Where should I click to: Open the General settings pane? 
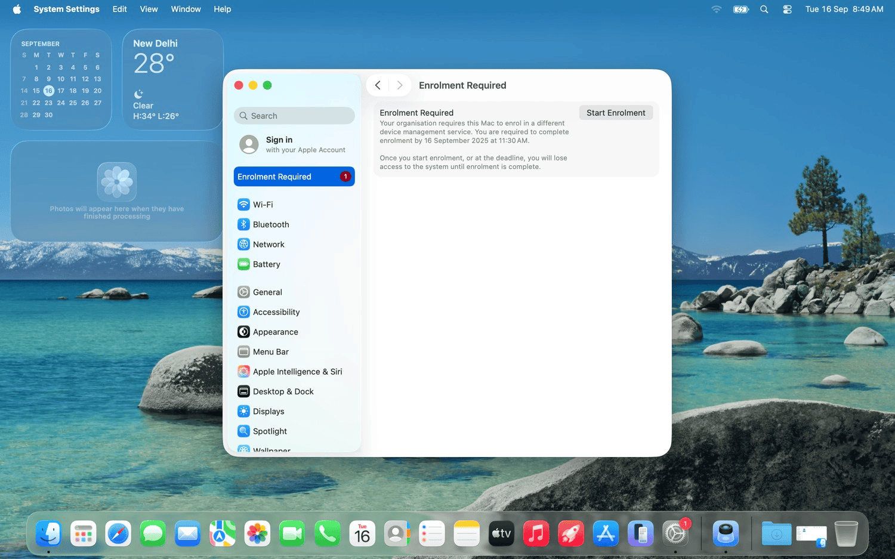click(x=267, y=292)
